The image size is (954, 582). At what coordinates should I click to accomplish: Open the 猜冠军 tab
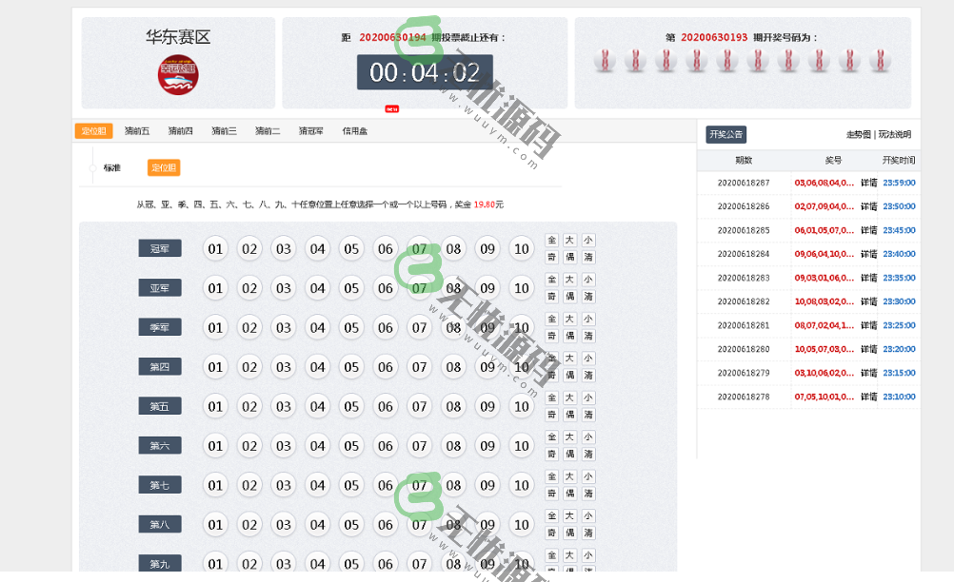point(311,131)
